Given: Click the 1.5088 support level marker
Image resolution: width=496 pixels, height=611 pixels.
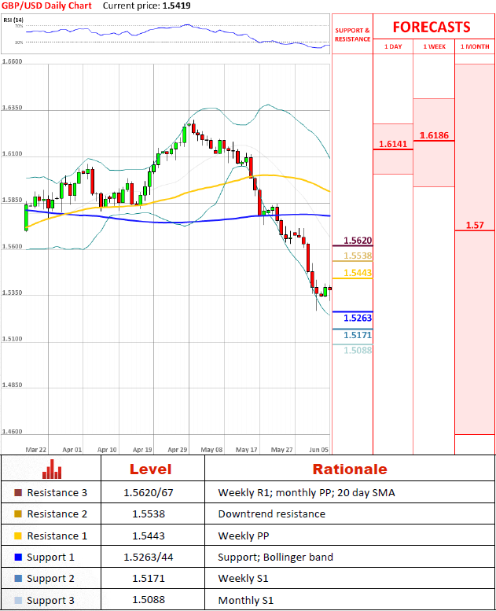Looking at the screenshot, I should pyautogui.click(x=358, y=350).
